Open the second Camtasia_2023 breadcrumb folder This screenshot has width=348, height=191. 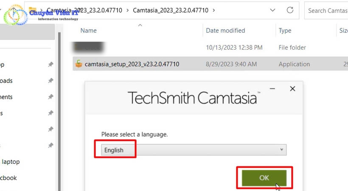pos(170,10)
